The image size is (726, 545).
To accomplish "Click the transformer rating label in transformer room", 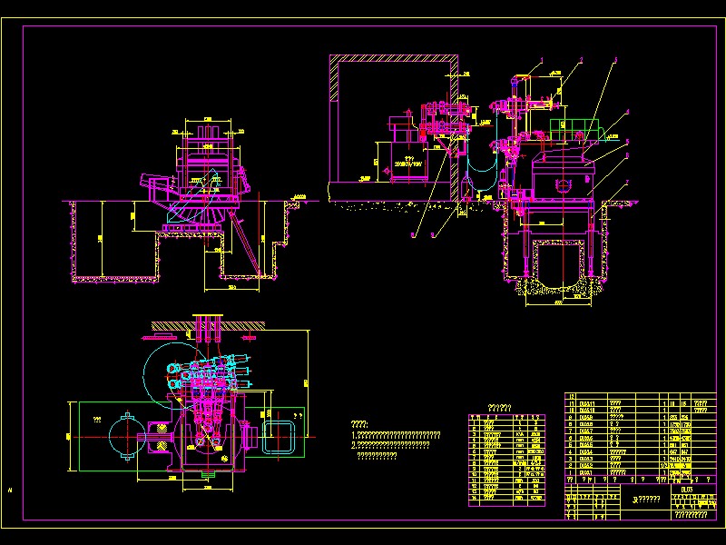I will click(x=407, y=162).
